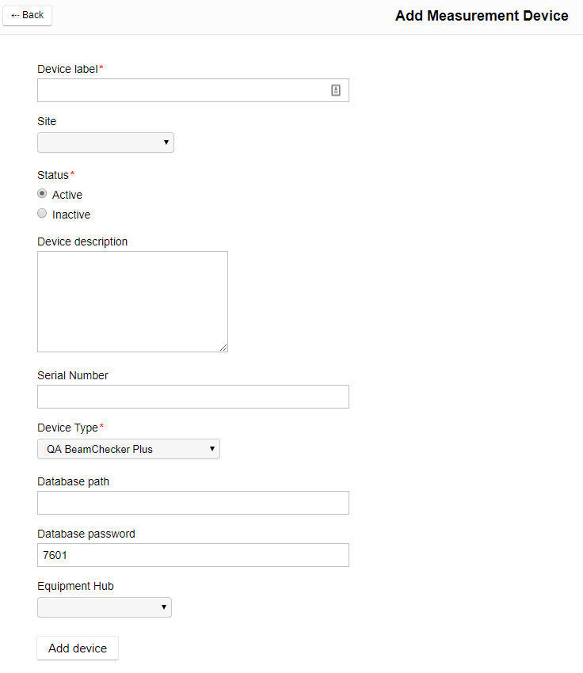Focus the Serial Number input field
Image resolution: width=583 pixels, height=673 pixels.
pos(192,397)
